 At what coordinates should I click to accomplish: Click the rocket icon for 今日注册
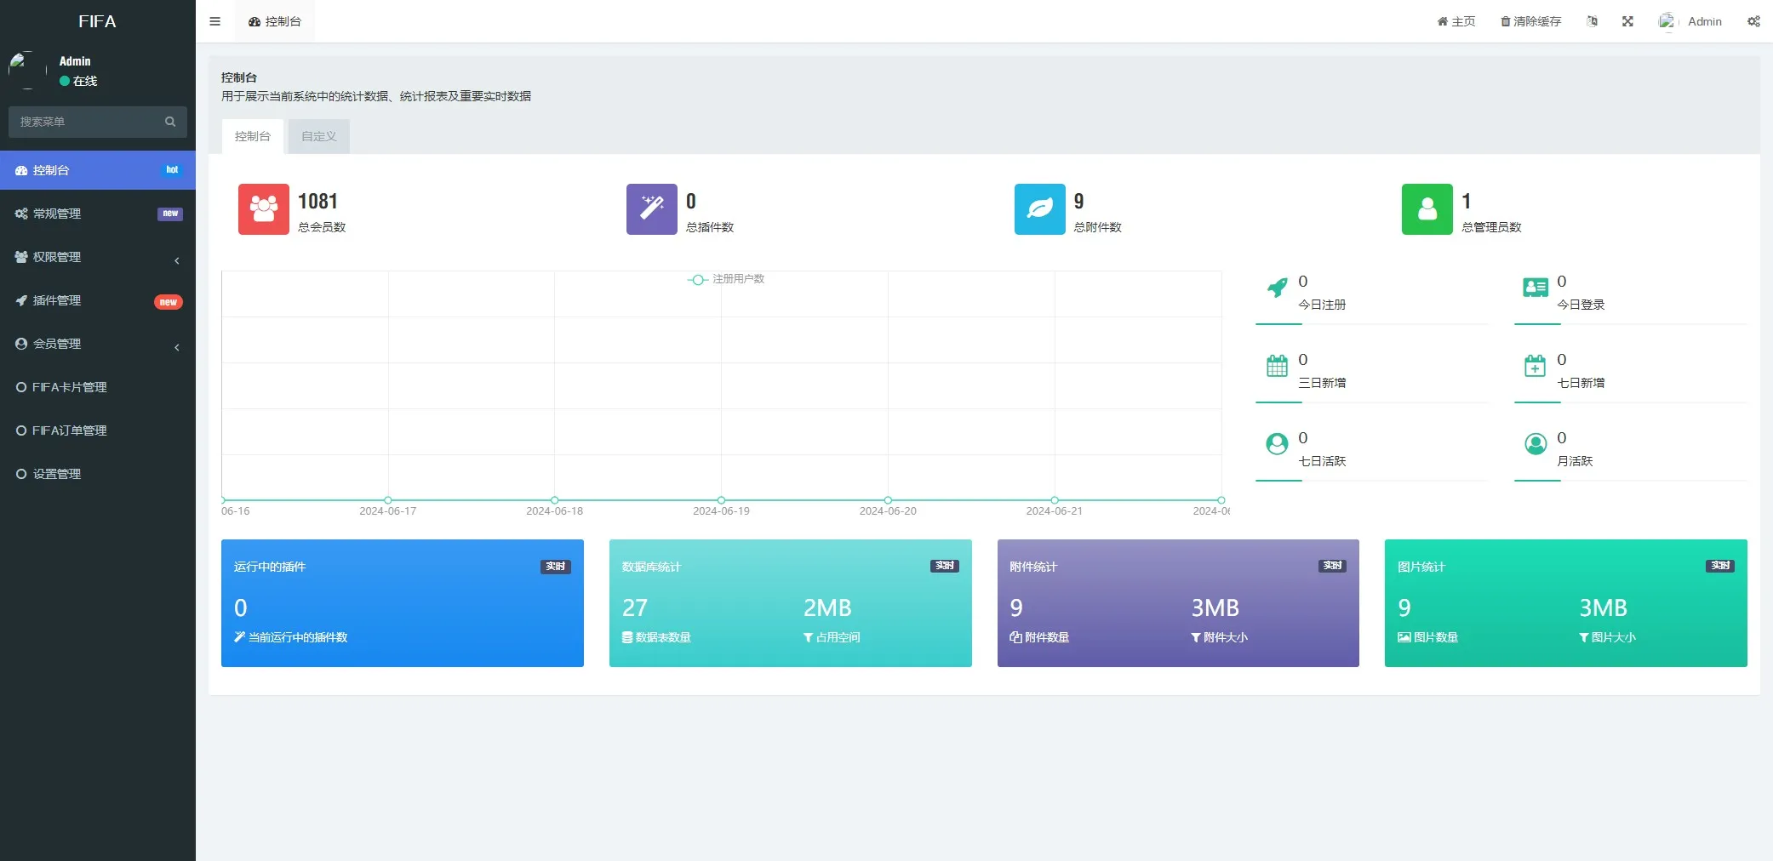click(x=1277, y=288)
